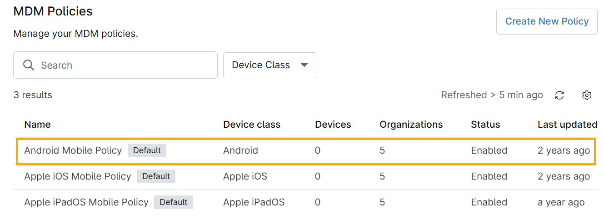This screenshot has height=220, width=604.
Task: Sort by the Name column header
Action: (37, 125)
